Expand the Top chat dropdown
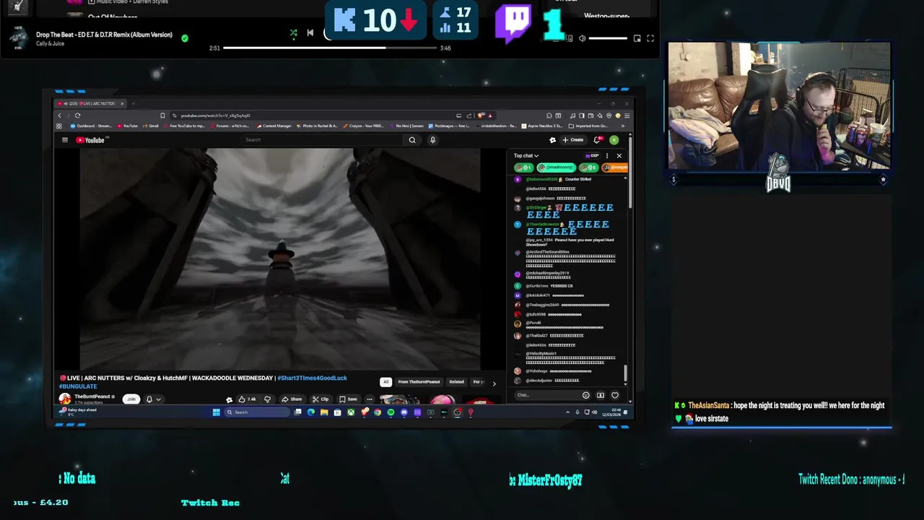The image size is (924, 520). [526, 156]
